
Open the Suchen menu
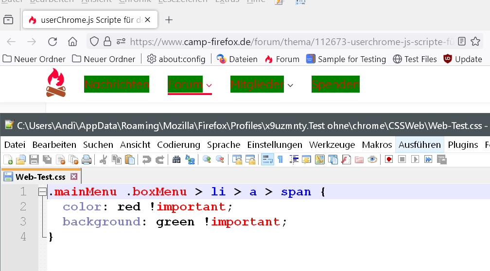pyautogui.click(x=98, y=145)
